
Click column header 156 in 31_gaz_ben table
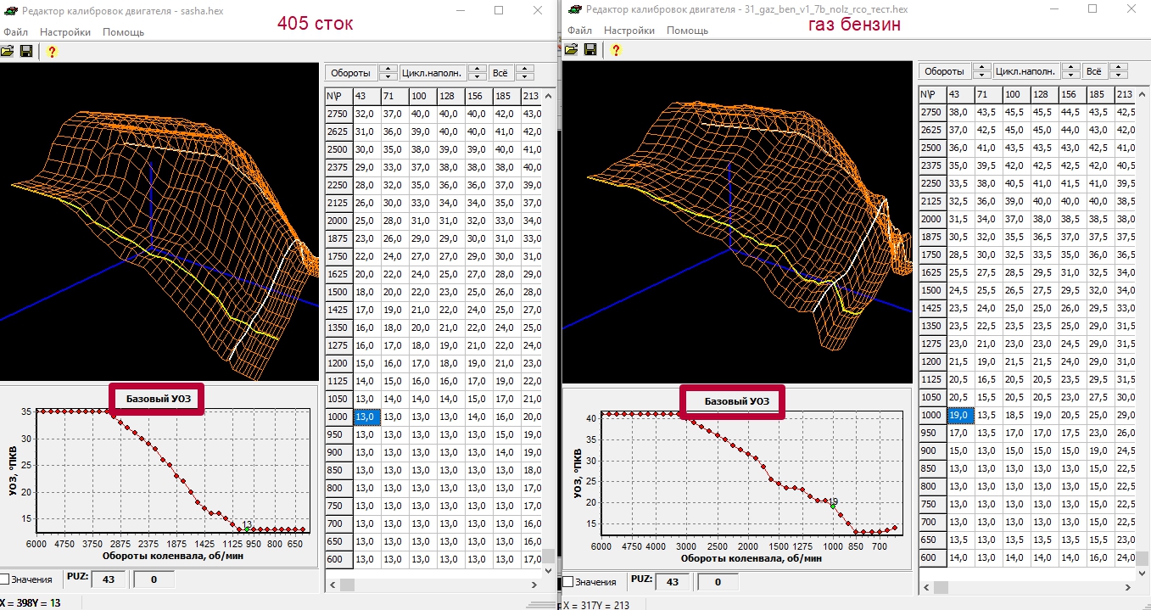point(1072,94)
